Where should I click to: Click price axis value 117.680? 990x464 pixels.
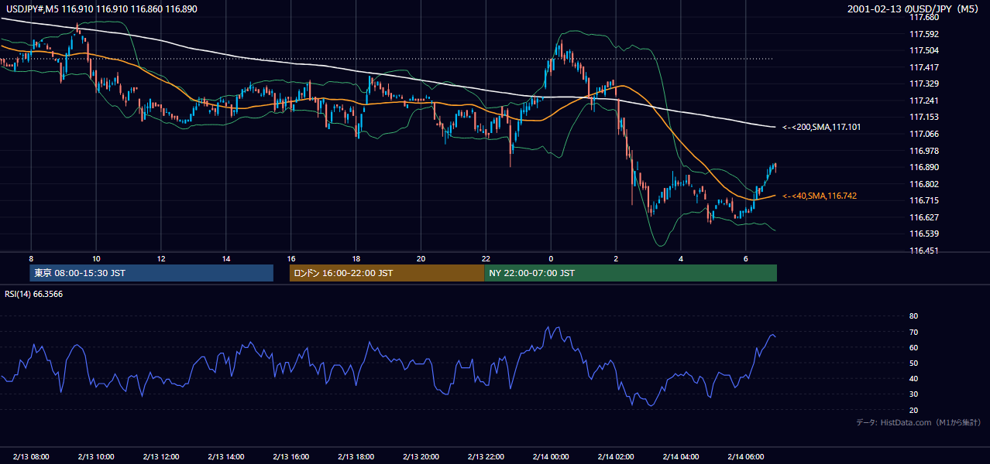pos(924,17)
